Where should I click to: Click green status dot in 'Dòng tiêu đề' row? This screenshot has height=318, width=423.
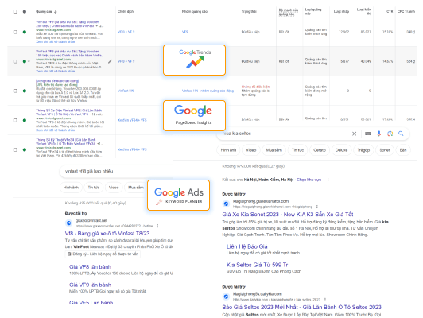pyautogui.click(x=25, y=91)
